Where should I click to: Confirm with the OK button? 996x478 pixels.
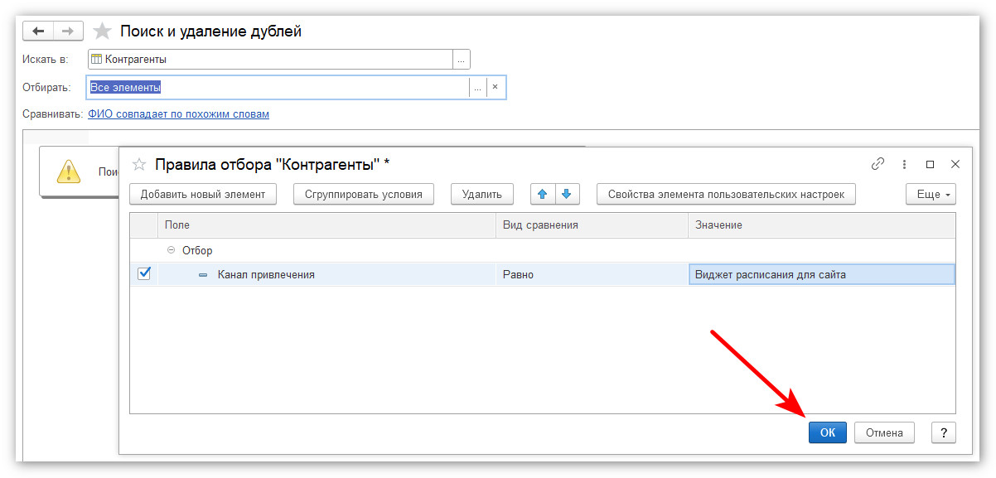828,432
